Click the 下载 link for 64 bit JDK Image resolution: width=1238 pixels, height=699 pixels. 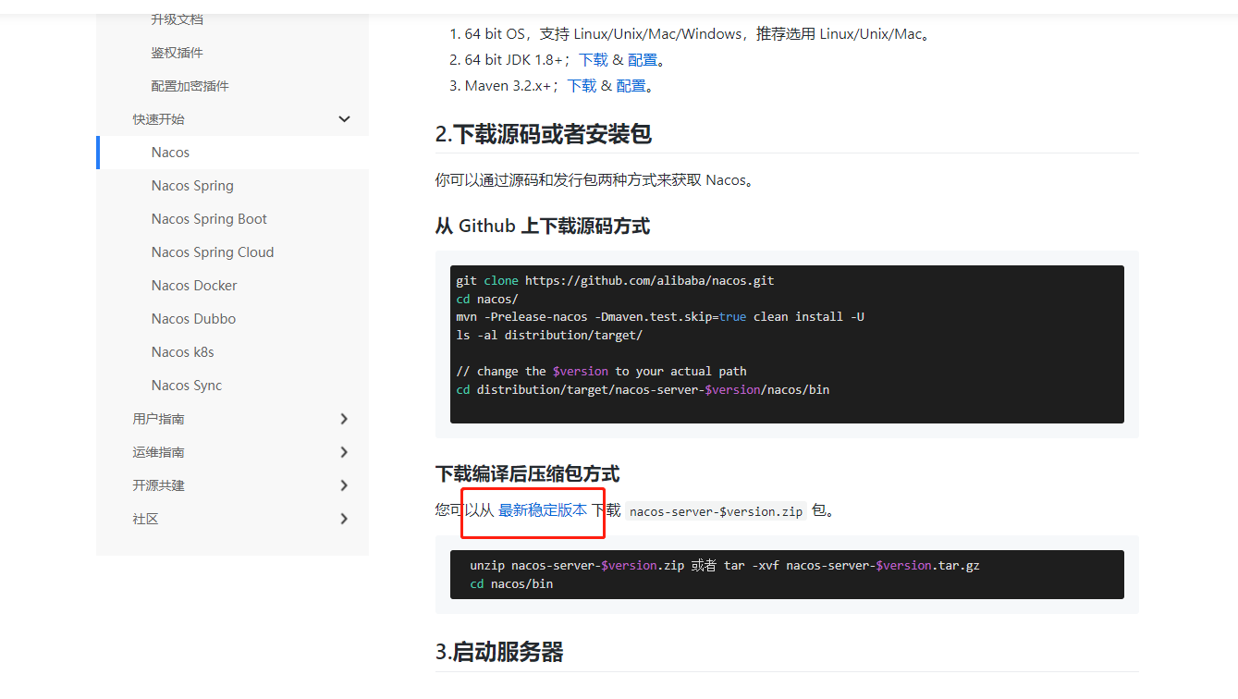(x=594, y=60)
